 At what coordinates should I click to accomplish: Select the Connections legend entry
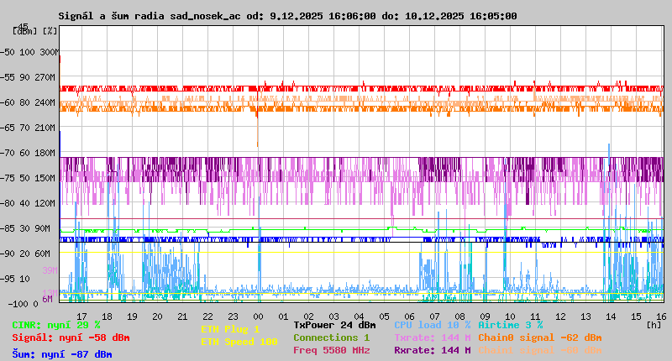pos(331,337)
